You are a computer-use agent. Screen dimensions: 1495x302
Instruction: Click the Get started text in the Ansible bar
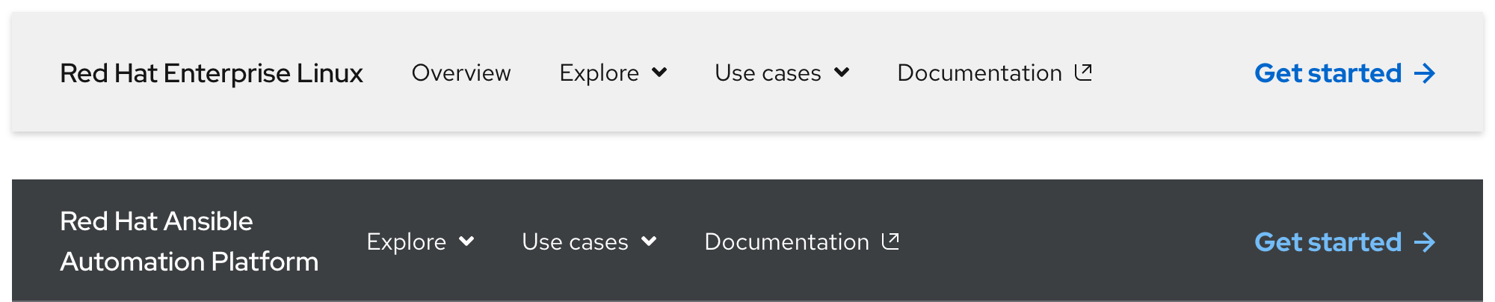pyautogui.click(x=1328, y=242)
